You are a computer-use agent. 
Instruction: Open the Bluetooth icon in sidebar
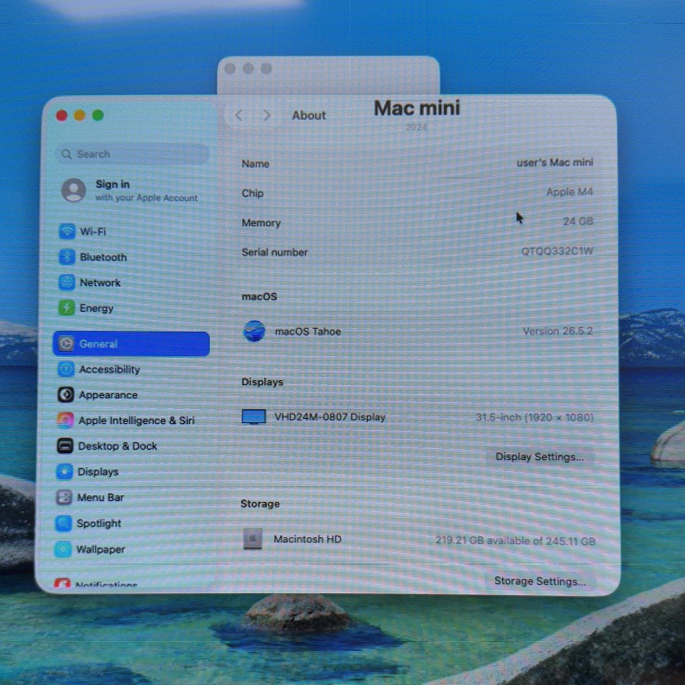67,257
